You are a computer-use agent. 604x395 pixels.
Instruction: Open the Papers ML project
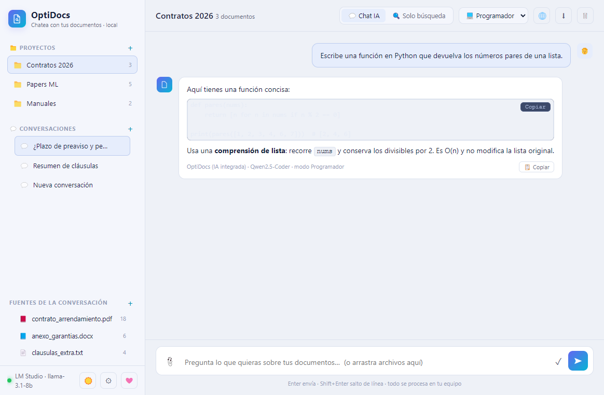(73, 84)
